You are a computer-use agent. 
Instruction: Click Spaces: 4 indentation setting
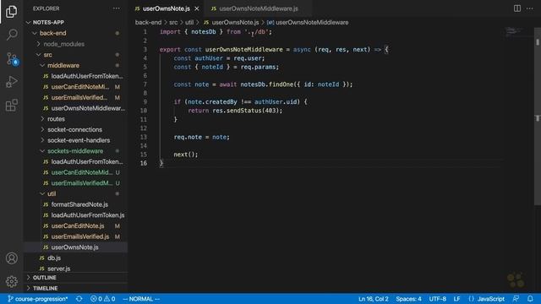click(x=408, y=299)
